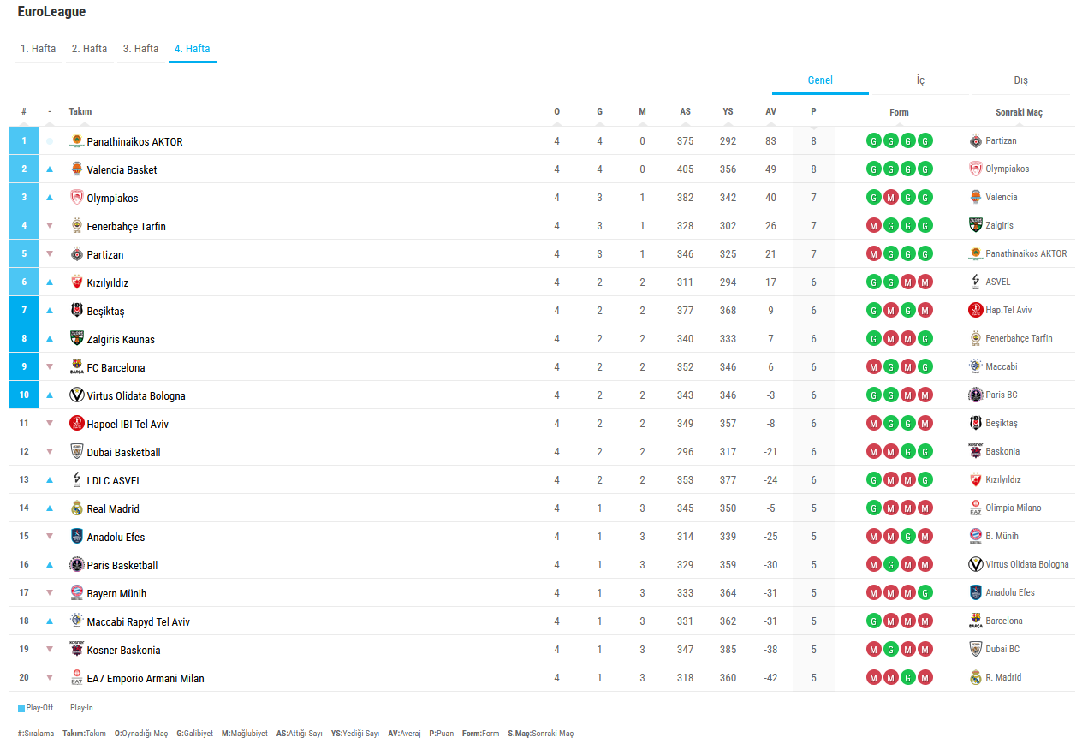The height and width of the screenshot is (749, 1088).
Task: Click the rank 1 position cell
Action: 24,140
